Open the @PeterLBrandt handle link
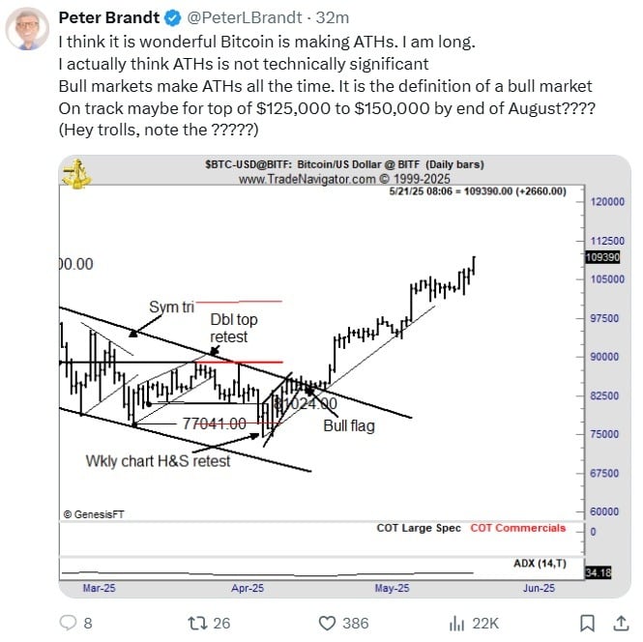643x642 pixels. (245, 17)
